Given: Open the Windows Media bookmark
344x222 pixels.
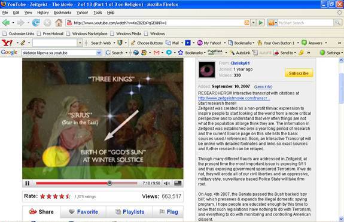Looking at the screenshot, I should [126, 34].
